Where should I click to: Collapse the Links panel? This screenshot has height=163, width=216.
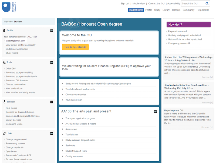click(x=52, y=133)
